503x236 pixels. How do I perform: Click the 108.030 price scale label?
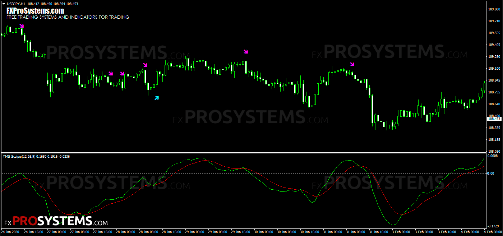[494, 152]
